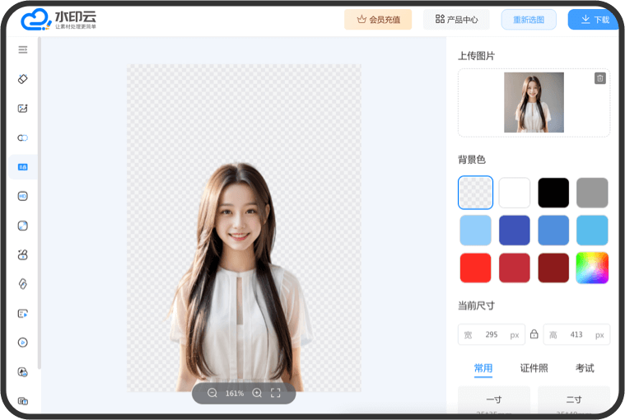Click 重新选图 to reselect image
The image size is (625, 420).
click(x=529, y=20)
